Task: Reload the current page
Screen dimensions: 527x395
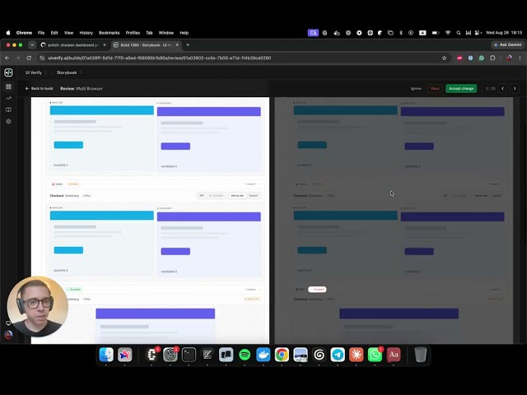Action: click(29, 58)
